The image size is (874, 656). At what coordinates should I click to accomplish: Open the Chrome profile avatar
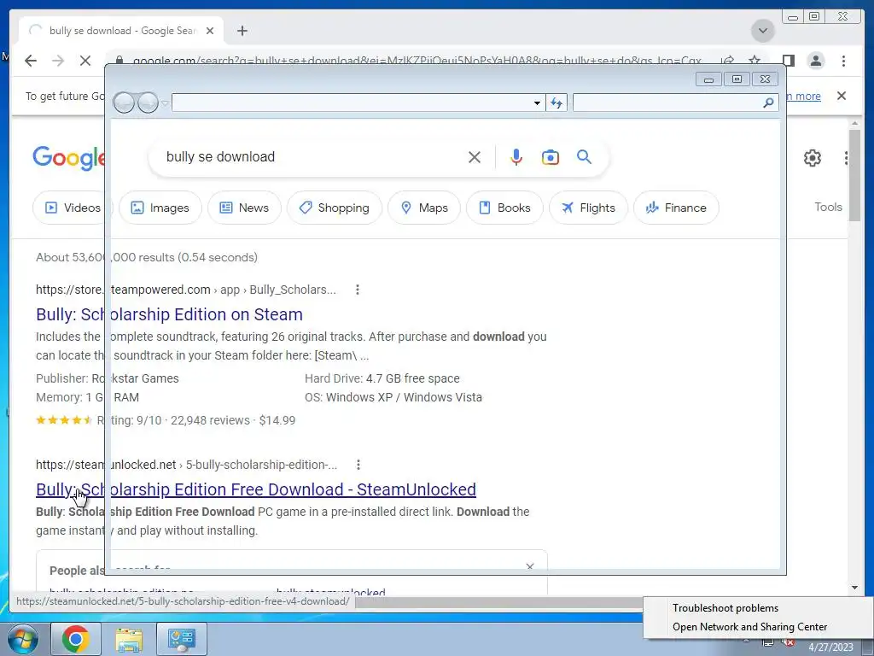pos(816,61)
